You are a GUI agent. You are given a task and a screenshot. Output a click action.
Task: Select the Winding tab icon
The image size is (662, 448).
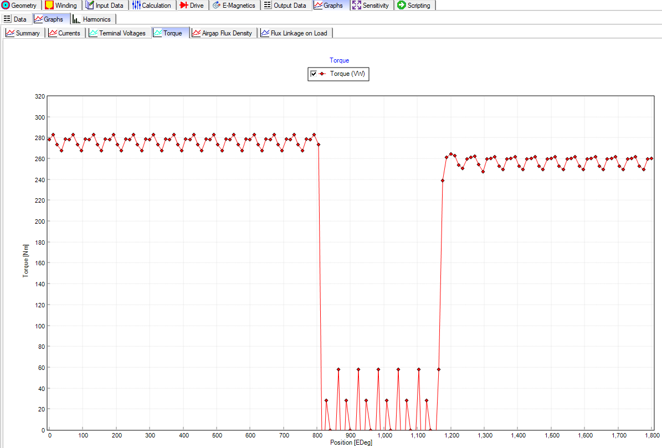pos(49,6)
